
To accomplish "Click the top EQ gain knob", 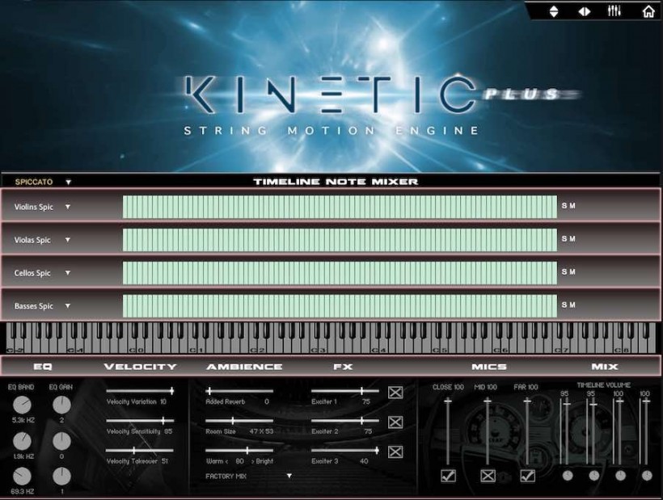I will tap(61, 405).
